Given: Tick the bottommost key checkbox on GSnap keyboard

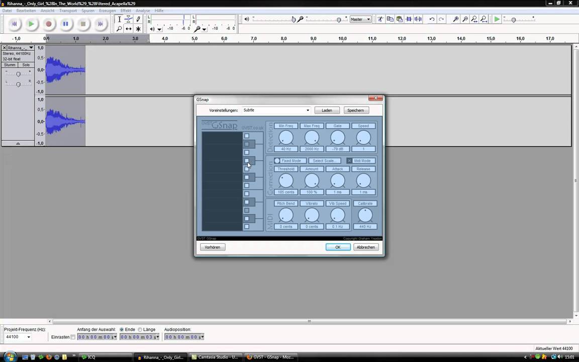Looking at the screenshot, I should (247, 227).
